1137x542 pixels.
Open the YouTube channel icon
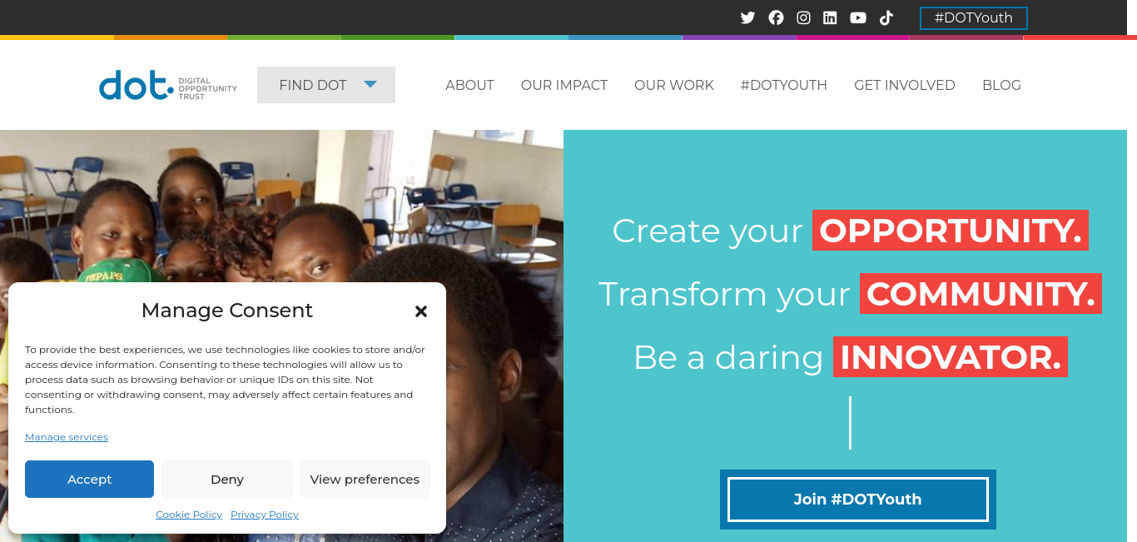(x=858, y=17)
